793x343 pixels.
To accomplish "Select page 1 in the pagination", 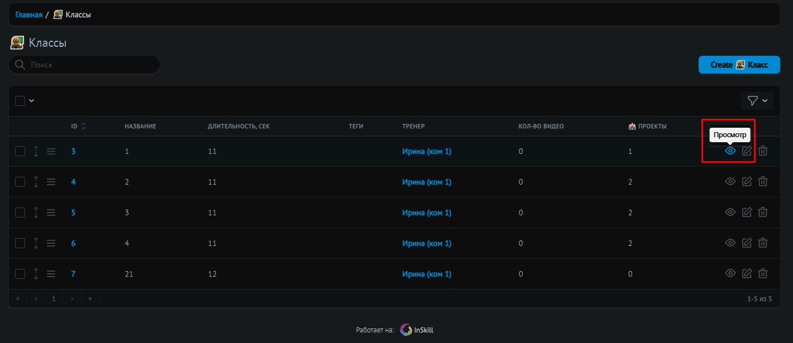I will tap(54, 299).
